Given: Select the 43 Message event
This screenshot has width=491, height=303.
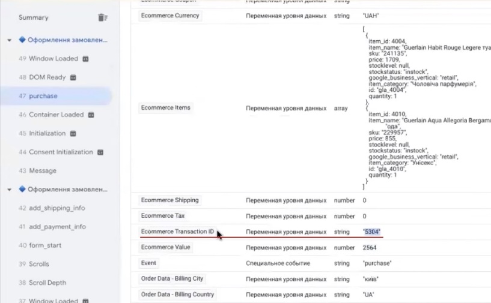Looking at the screenshot, I should tap(37, 170).
